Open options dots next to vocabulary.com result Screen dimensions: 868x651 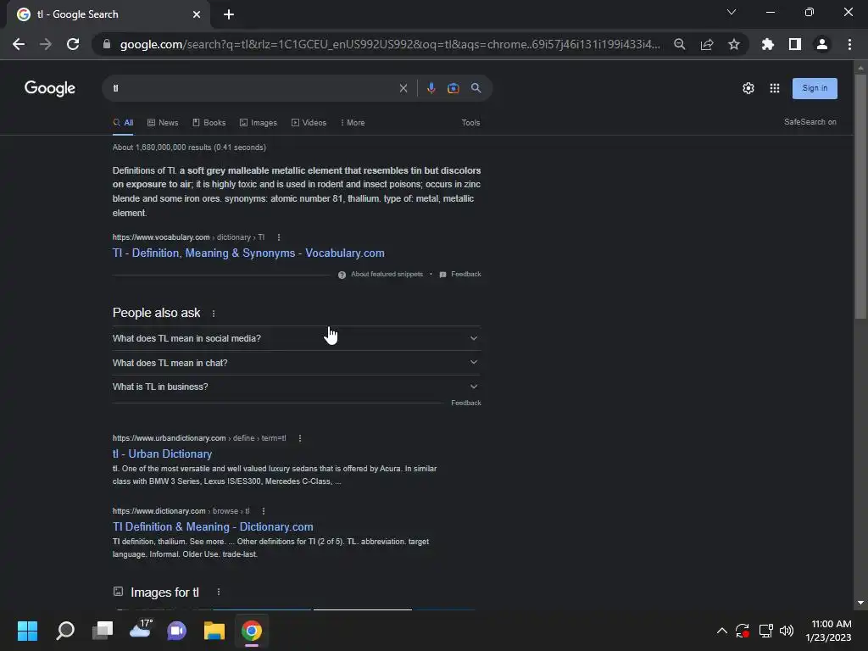tap(278, 237)
